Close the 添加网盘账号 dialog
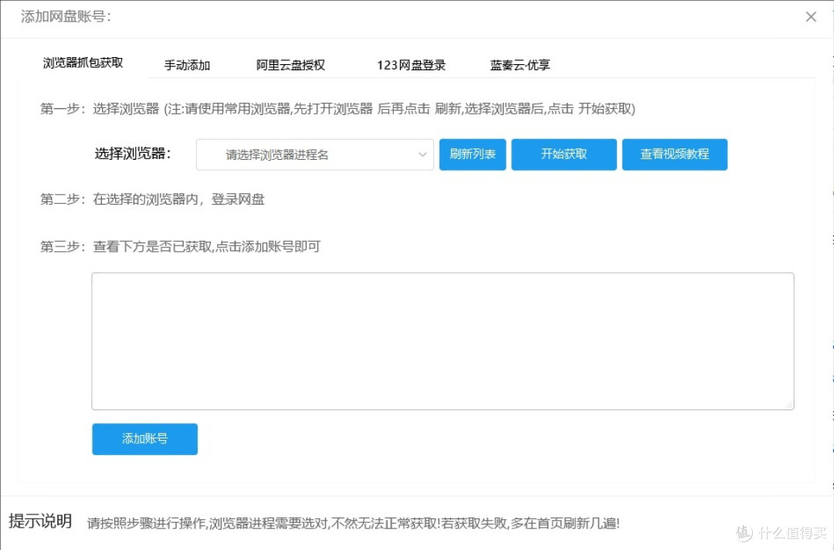The image size is (834, 550). pyautogui.click(x=811, y=16)
